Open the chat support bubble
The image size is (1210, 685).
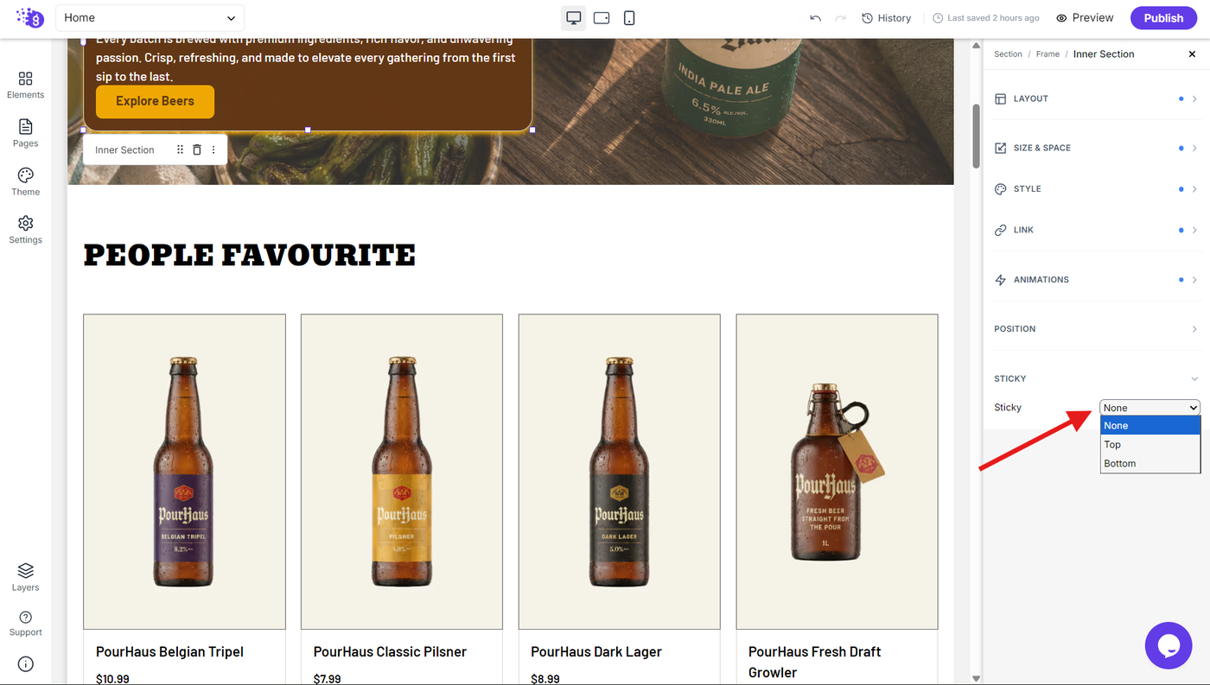[x=1169, y=645]
